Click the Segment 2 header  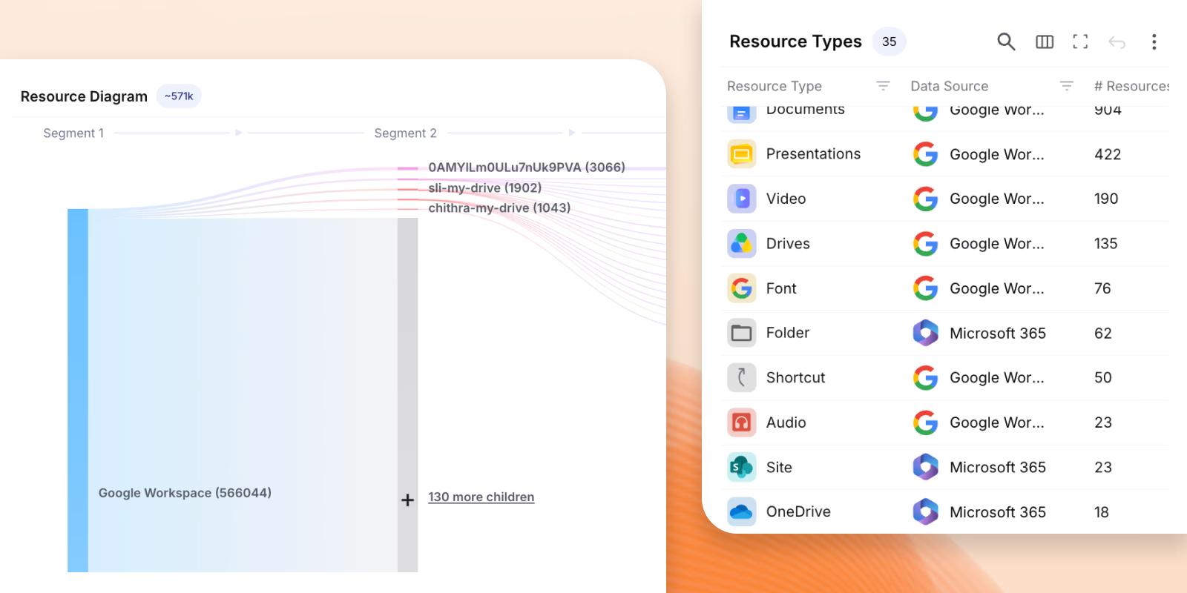[405, 133]
